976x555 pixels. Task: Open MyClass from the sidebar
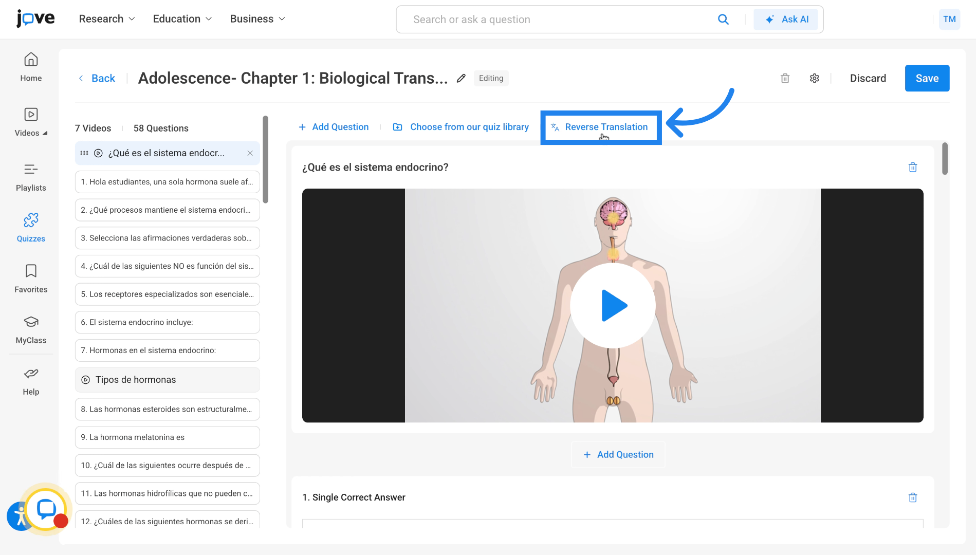[31, 329]
